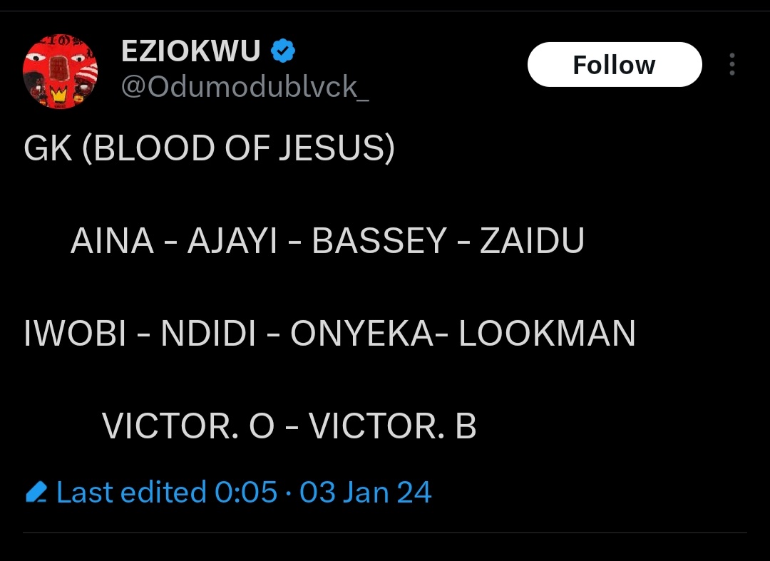Click the name NDIDI in the lineup

(x=208, y=334)
